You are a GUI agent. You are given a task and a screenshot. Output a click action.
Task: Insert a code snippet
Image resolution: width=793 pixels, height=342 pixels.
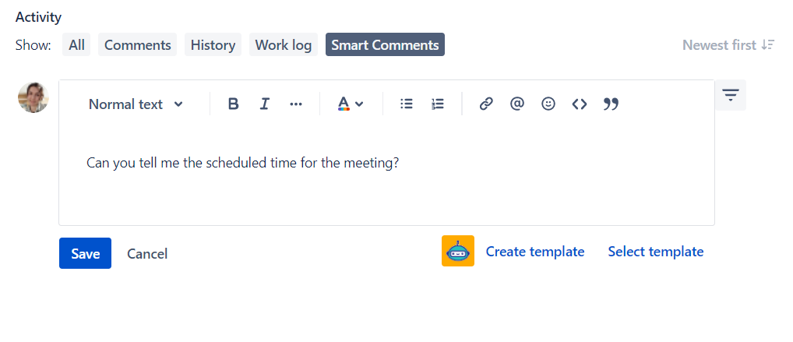point(580,104)
